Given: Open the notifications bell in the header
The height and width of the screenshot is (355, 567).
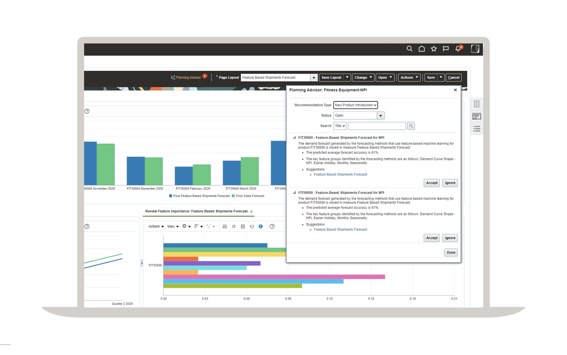Looking at the screenshot, I should 458,49.
